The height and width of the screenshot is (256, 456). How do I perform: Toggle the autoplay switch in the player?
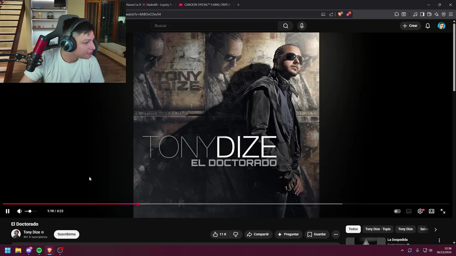[x=397, y=211]
